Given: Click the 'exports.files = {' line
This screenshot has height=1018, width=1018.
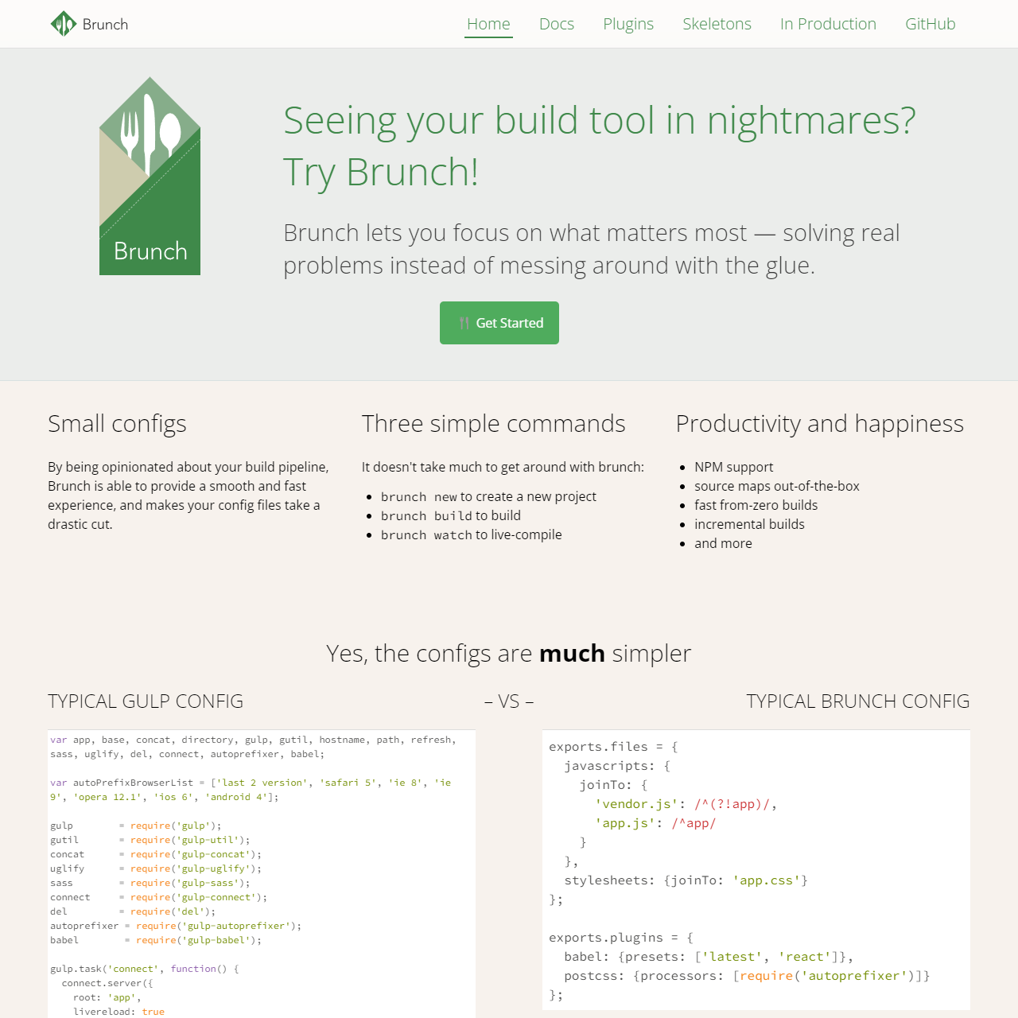Looking at the screenshot, I should [613, 747].
